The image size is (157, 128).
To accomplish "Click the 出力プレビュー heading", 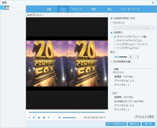I will tap(35, 15).
